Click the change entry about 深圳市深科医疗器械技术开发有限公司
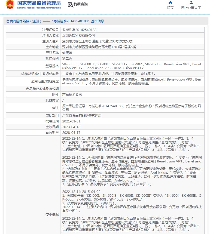210x234 pixels. click(x=132, y=209)
